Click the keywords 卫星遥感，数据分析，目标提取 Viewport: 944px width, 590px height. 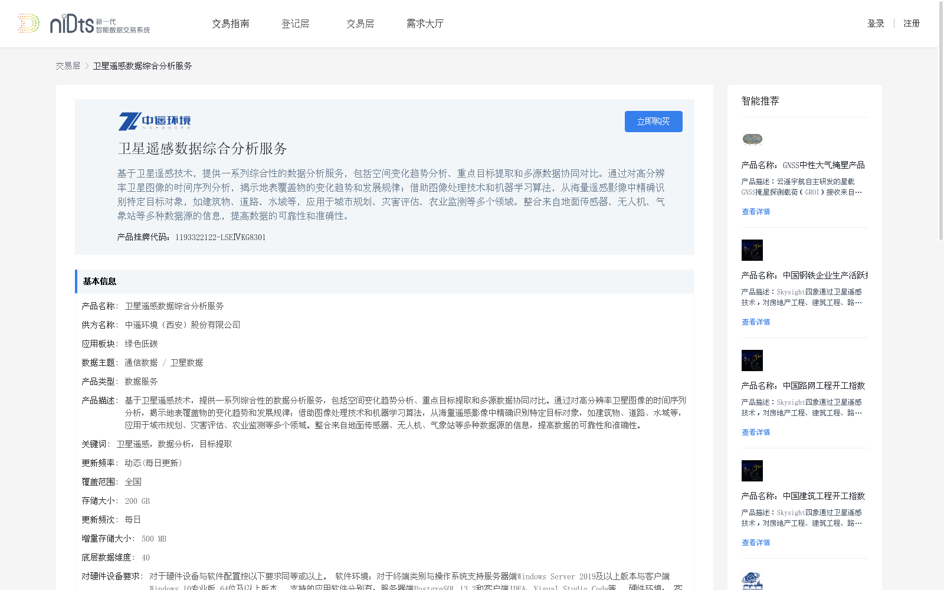pyautogui.click(x=174, y=444)
